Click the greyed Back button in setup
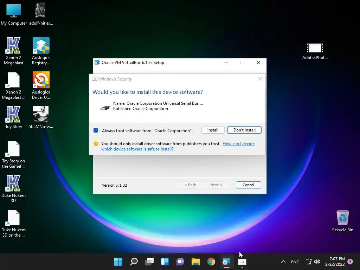This screenshot has width=360, height=270. click(190, 185)
